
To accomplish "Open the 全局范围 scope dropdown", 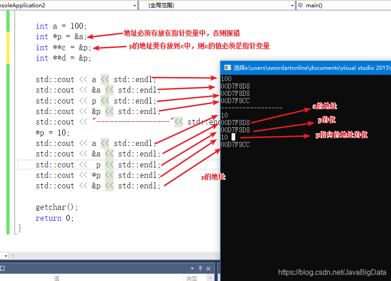I will coord(292,5).
